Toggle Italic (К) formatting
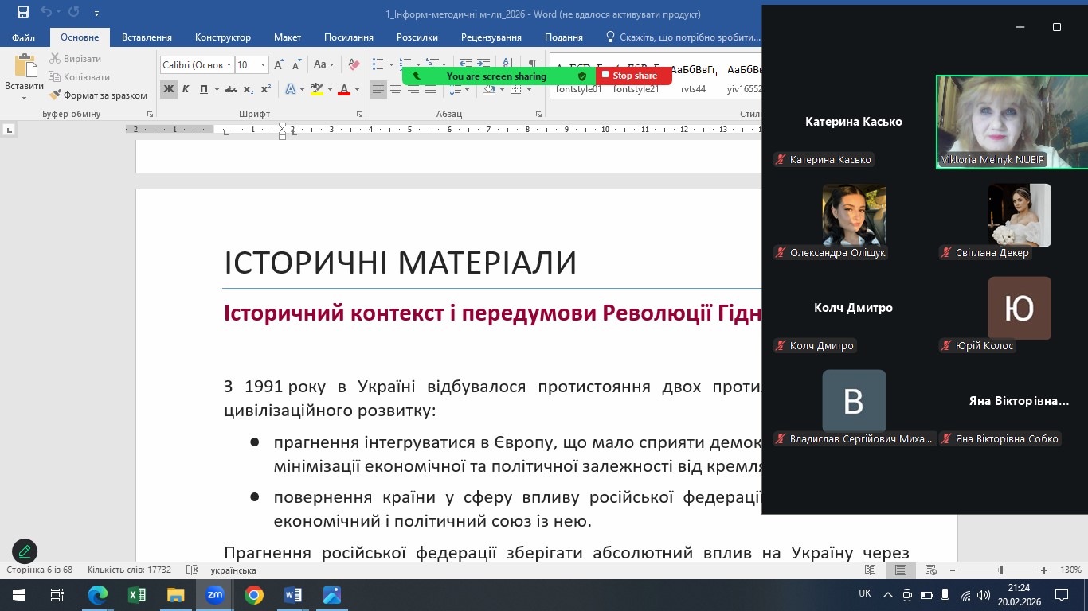1088x611 pixels. 186,89
